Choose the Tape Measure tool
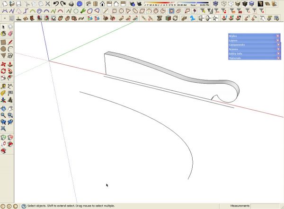This screenshot has width=284, height=209. [x=3, y=87]
